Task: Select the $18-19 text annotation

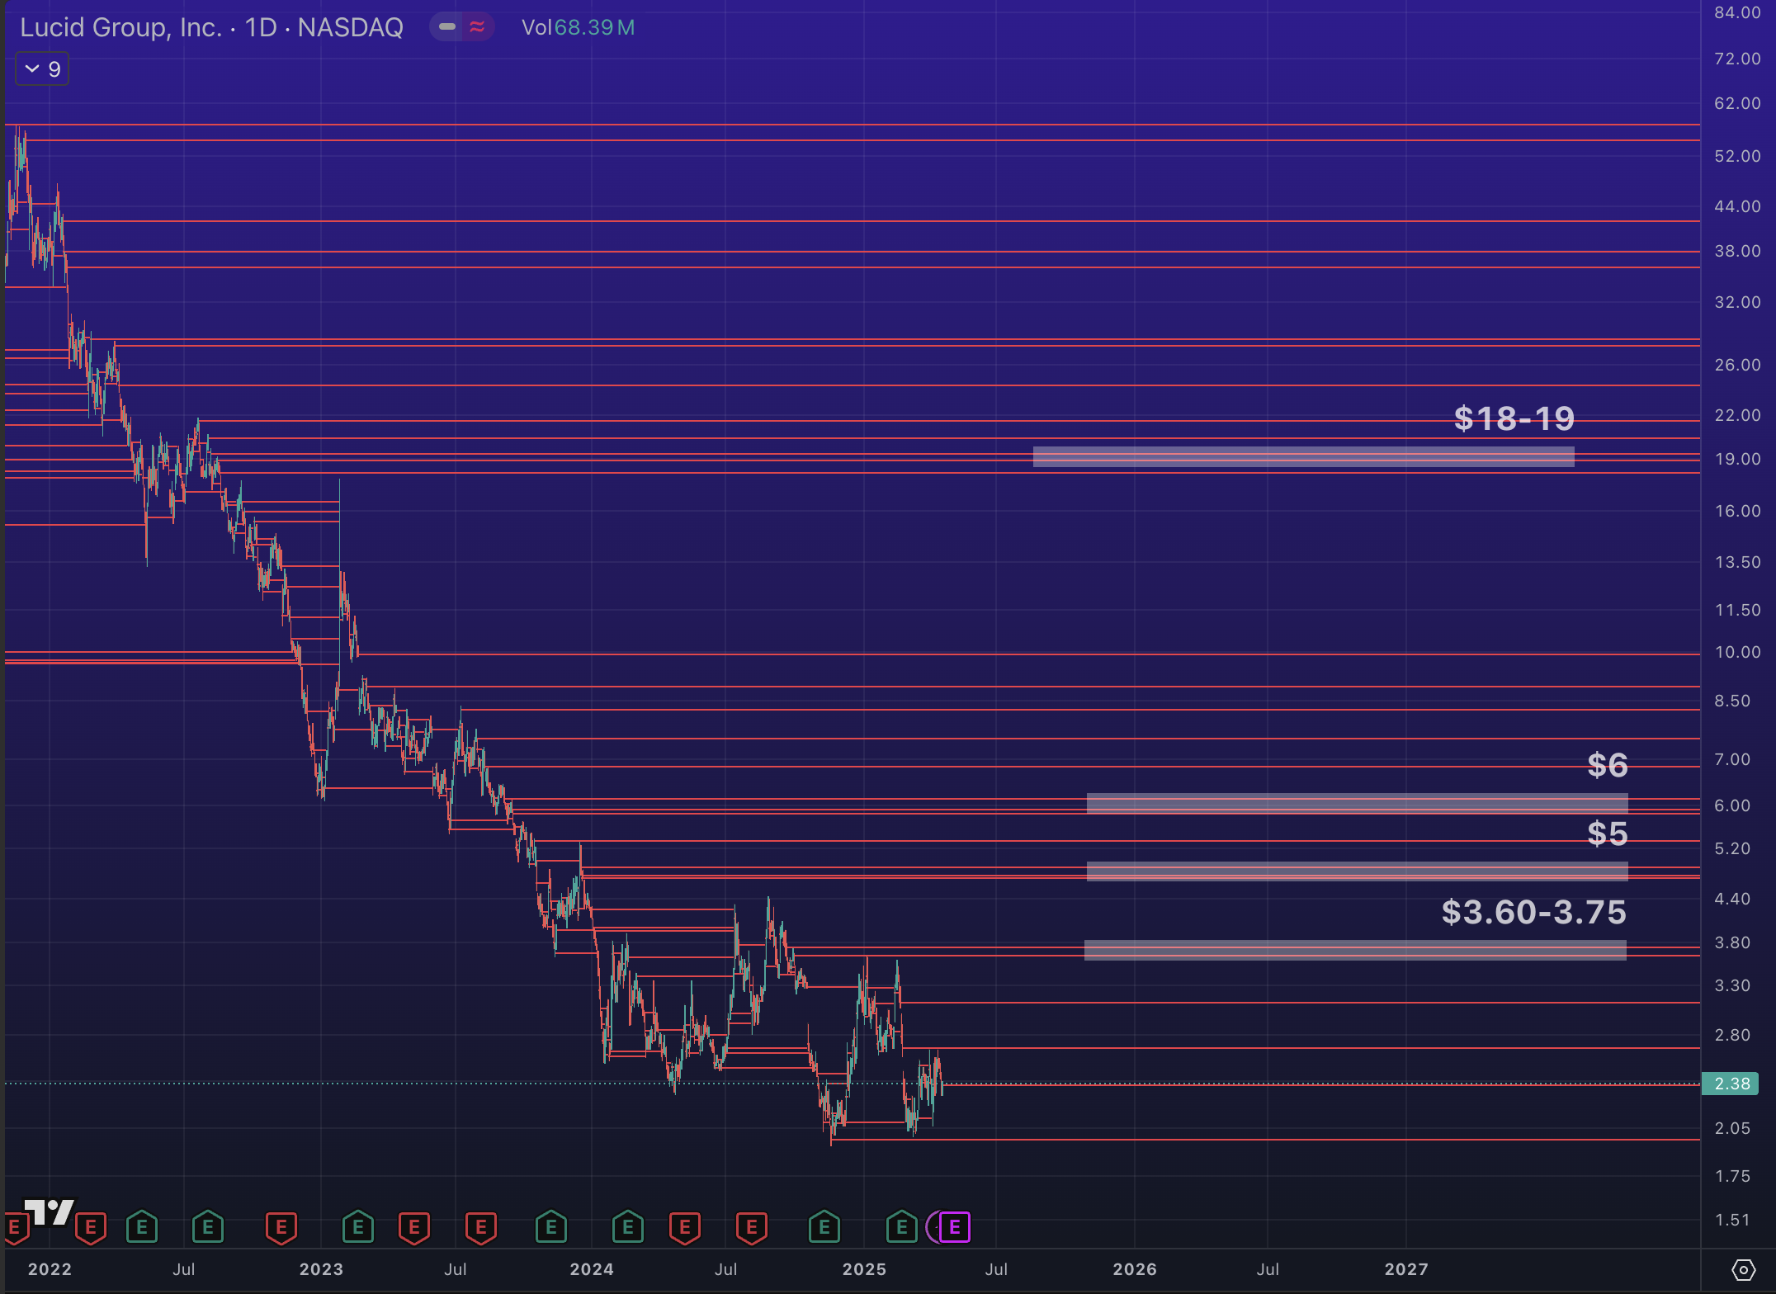Action: (x=1514, y=418)
